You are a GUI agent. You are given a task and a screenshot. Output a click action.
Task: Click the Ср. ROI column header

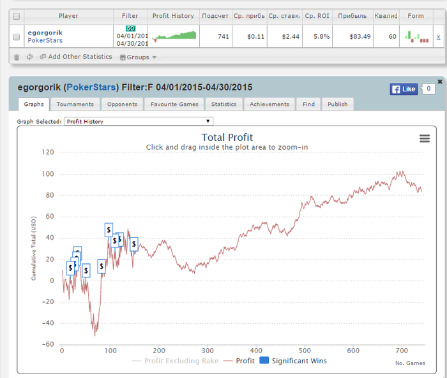pos(317,16)
